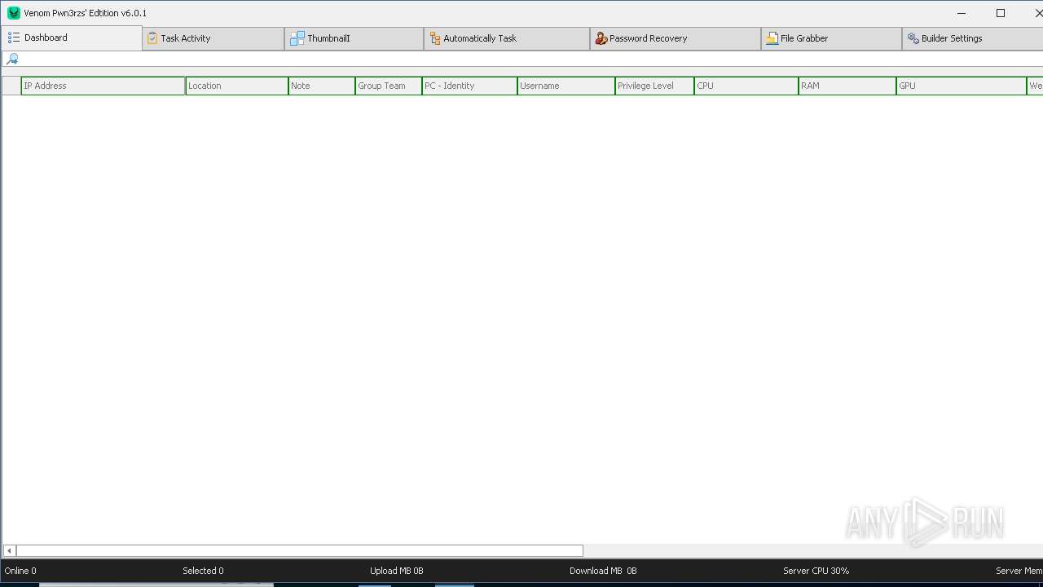1043x587 pixels.
Task: Sort by the CPU column header
Action: [x=746, y=86]
